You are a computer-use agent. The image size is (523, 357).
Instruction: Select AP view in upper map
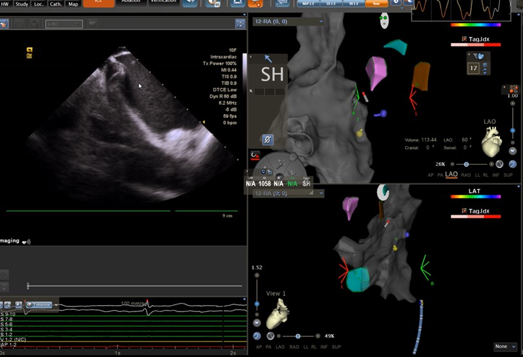point(431,175)
